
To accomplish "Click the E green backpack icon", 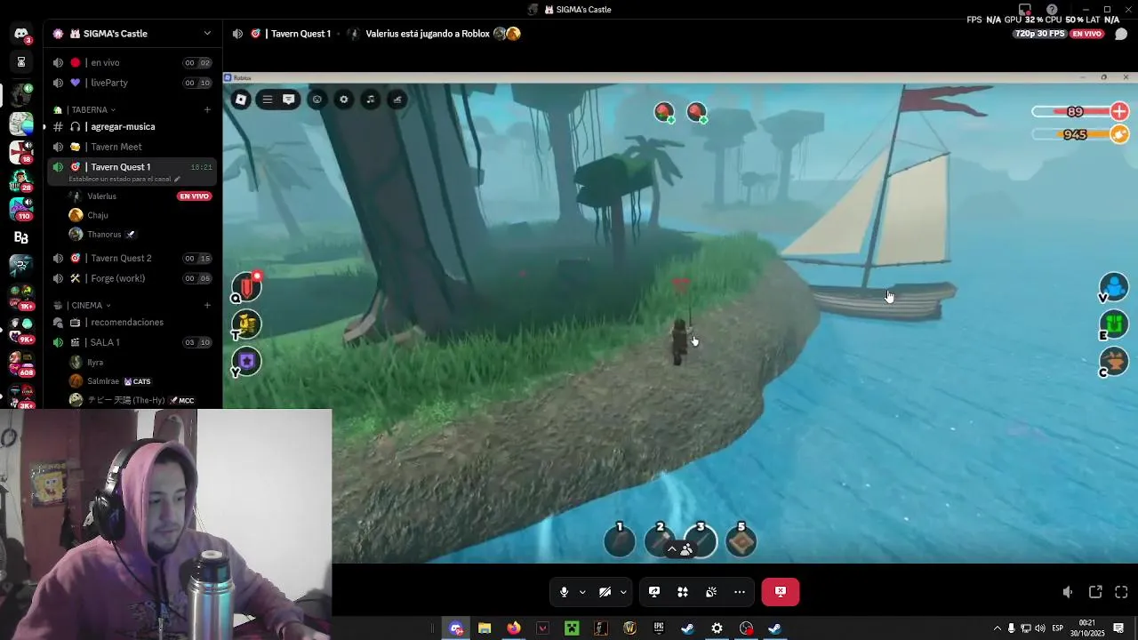I will (1114, 324).
